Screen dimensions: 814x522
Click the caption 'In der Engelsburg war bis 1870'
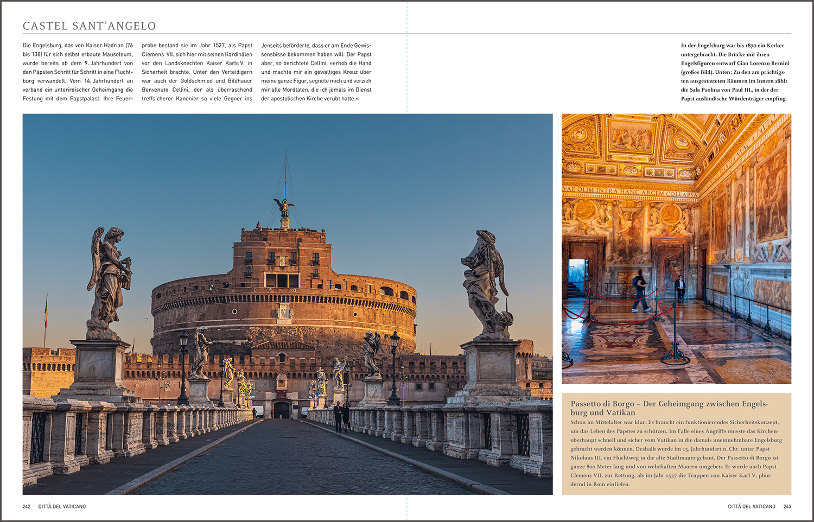735,72
